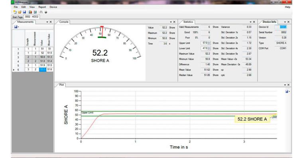This screenshot has height=158, width=303.
Task: Click the 50.8 value cell in row 3
Action: point(43,57)
